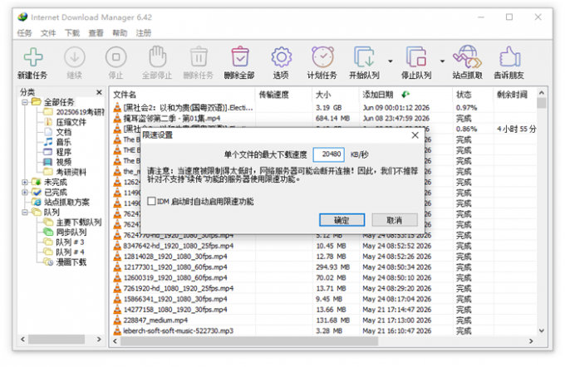Click horizontal scrollbar under download list
Viewport: 565px width, 367px height.
coord(249,340)
